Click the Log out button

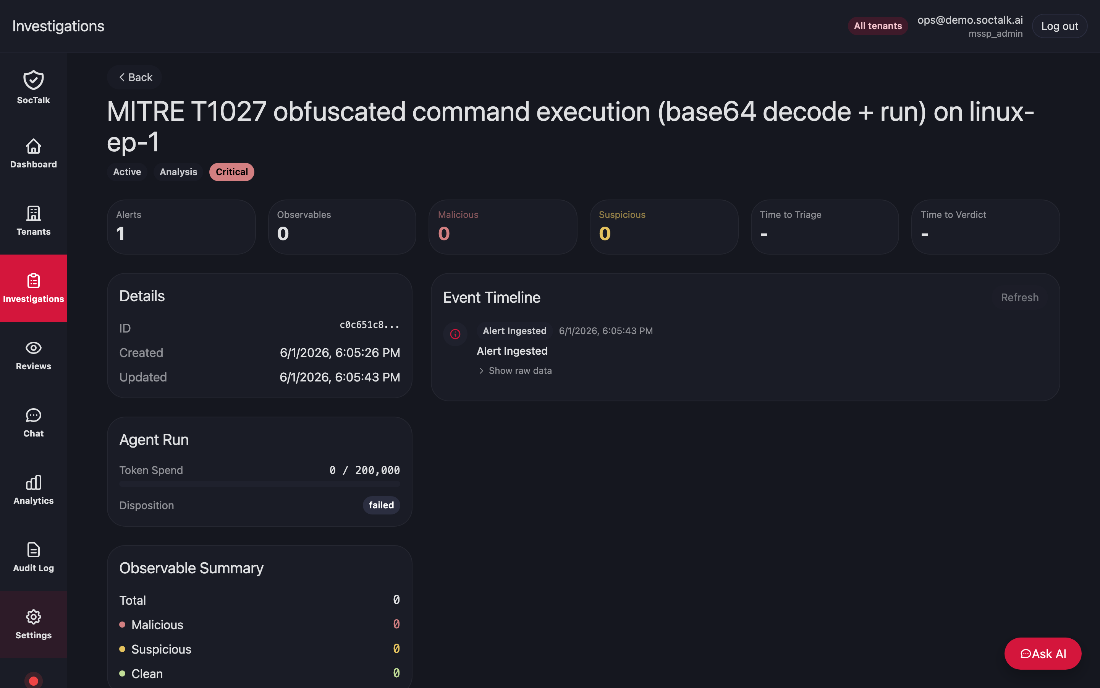click(x=1060, y=26)
